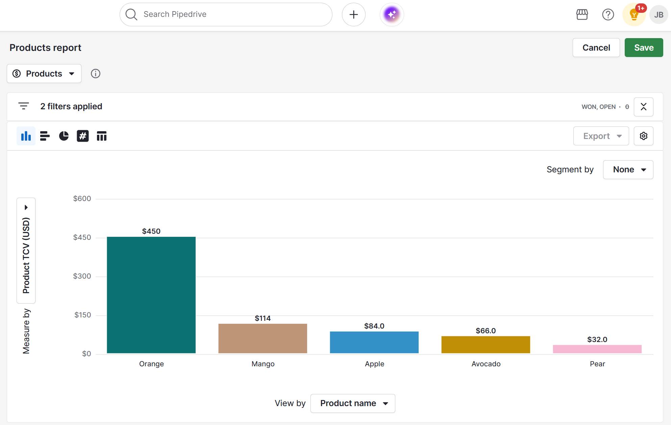The image size is (671, 425).
Task: Open the View by Product name dropdown
Action: click(353, 403)
